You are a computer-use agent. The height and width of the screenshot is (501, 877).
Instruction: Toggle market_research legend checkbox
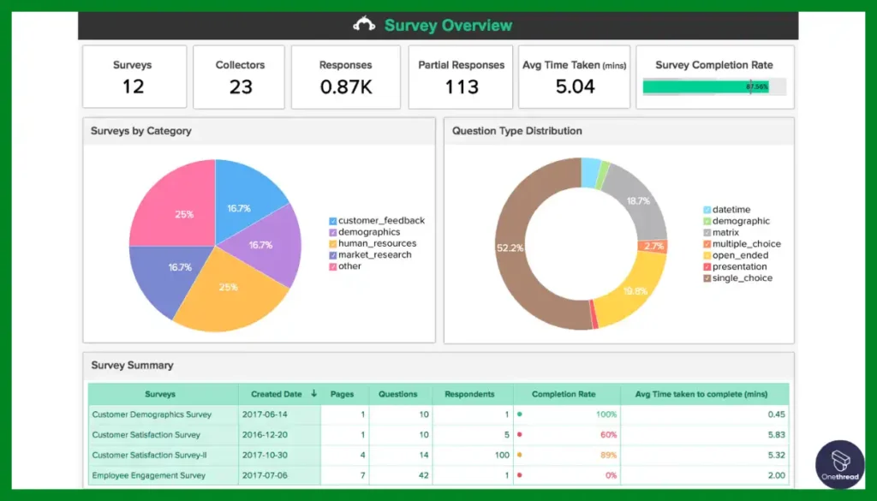coord(333,255)
